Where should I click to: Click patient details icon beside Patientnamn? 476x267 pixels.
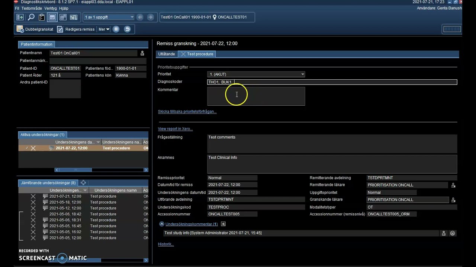[x=142, y=53]
